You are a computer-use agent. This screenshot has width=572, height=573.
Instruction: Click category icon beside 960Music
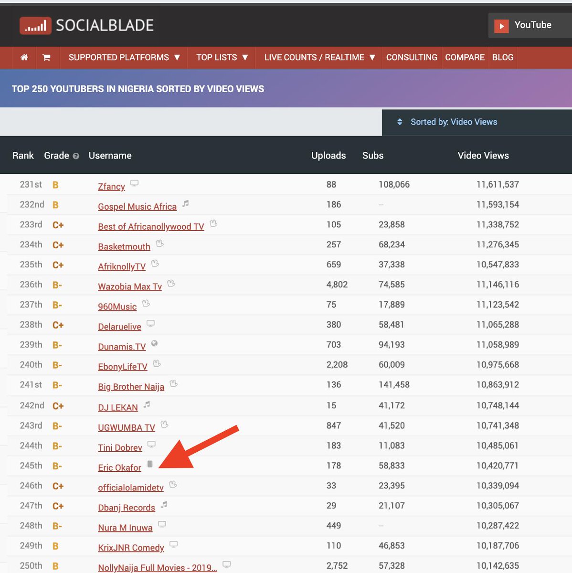pyautogui.click(x=146, y=303)
